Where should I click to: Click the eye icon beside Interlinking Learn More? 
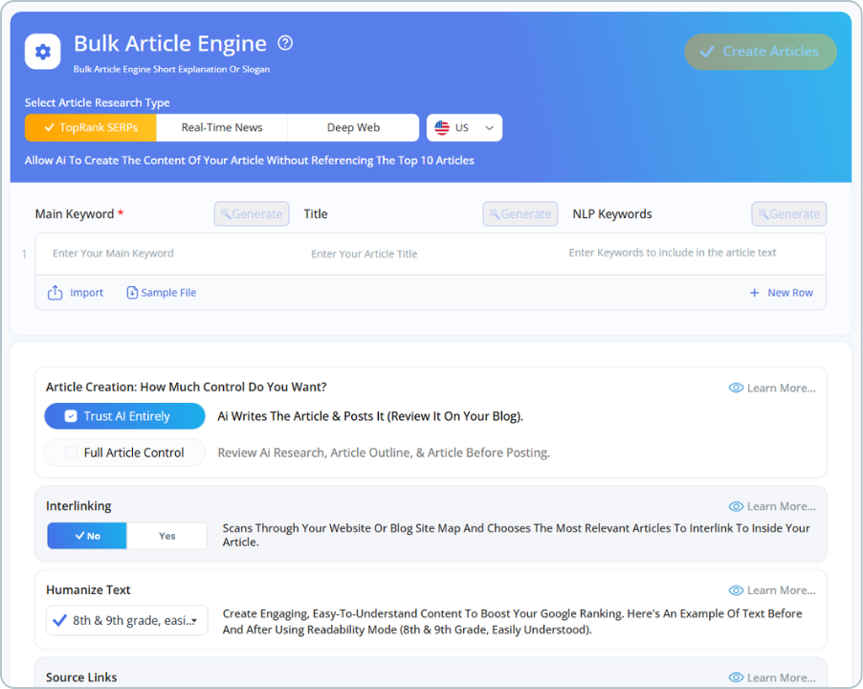tap(736, 505)
